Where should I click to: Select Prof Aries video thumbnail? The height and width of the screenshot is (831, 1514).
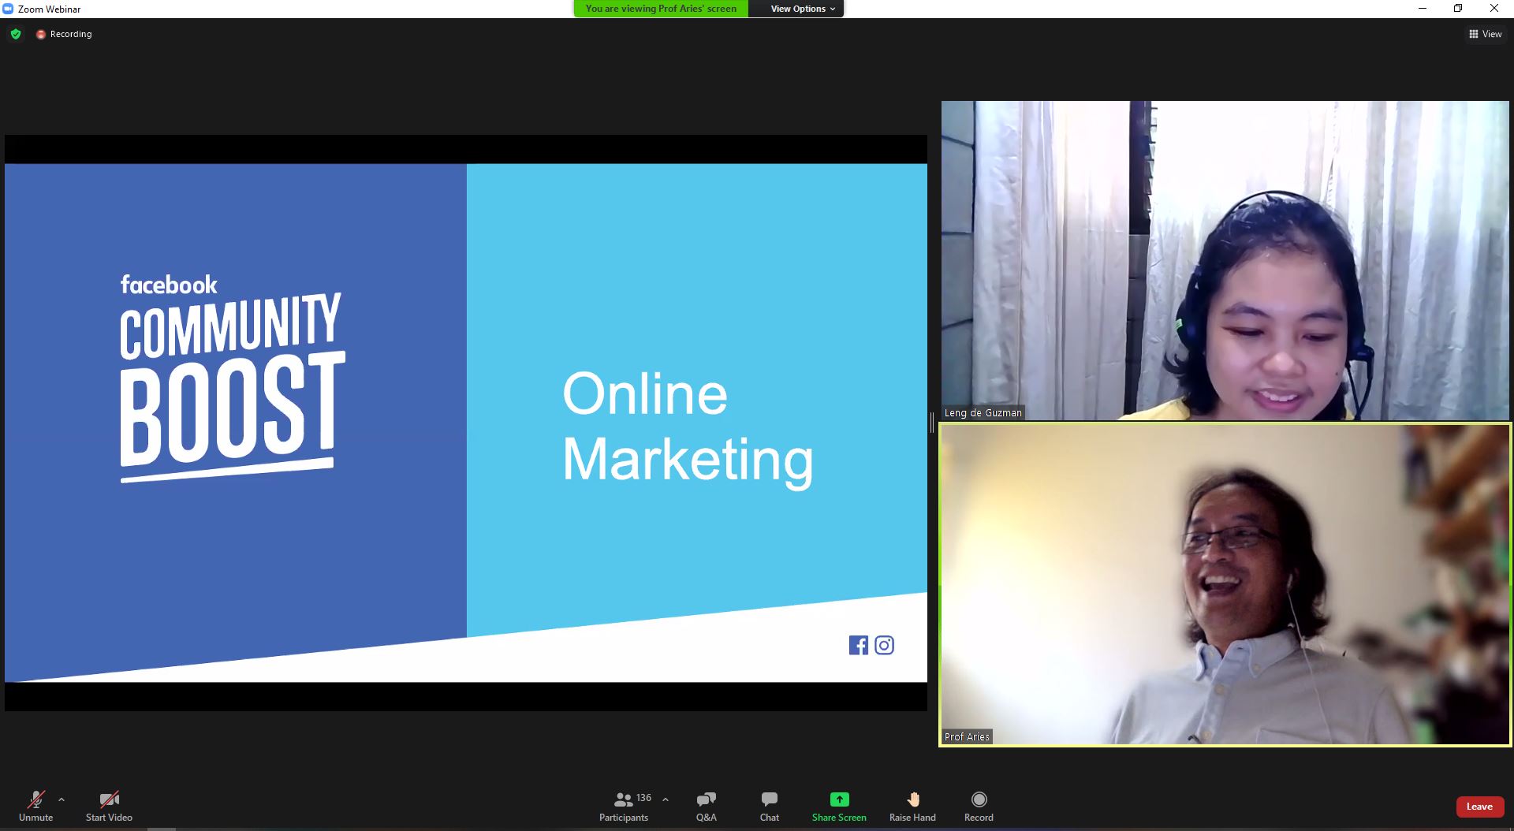1225,584
